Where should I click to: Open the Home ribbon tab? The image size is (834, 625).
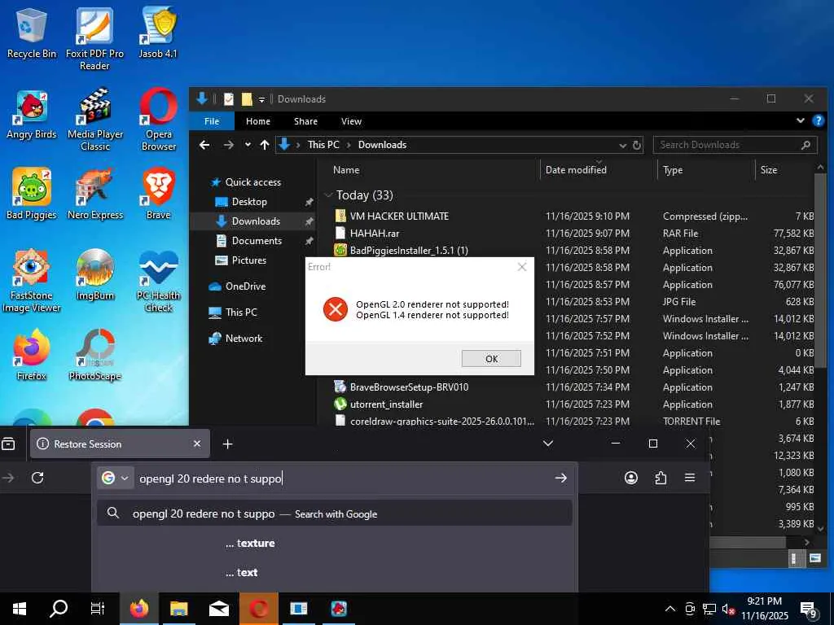coord(258,121)
